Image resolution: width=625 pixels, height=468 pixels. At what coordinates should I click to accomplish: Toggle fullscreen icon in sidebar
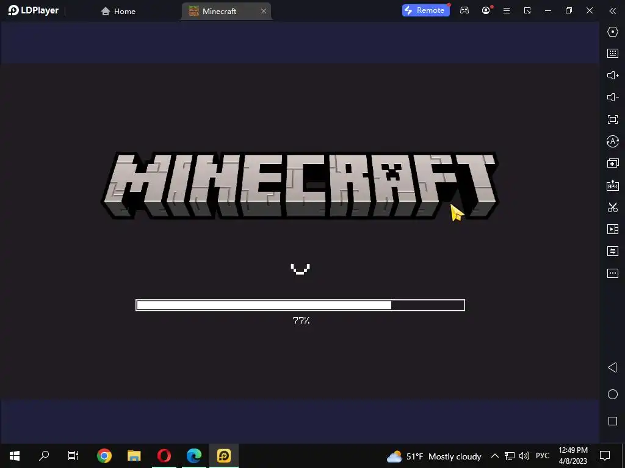613,119
